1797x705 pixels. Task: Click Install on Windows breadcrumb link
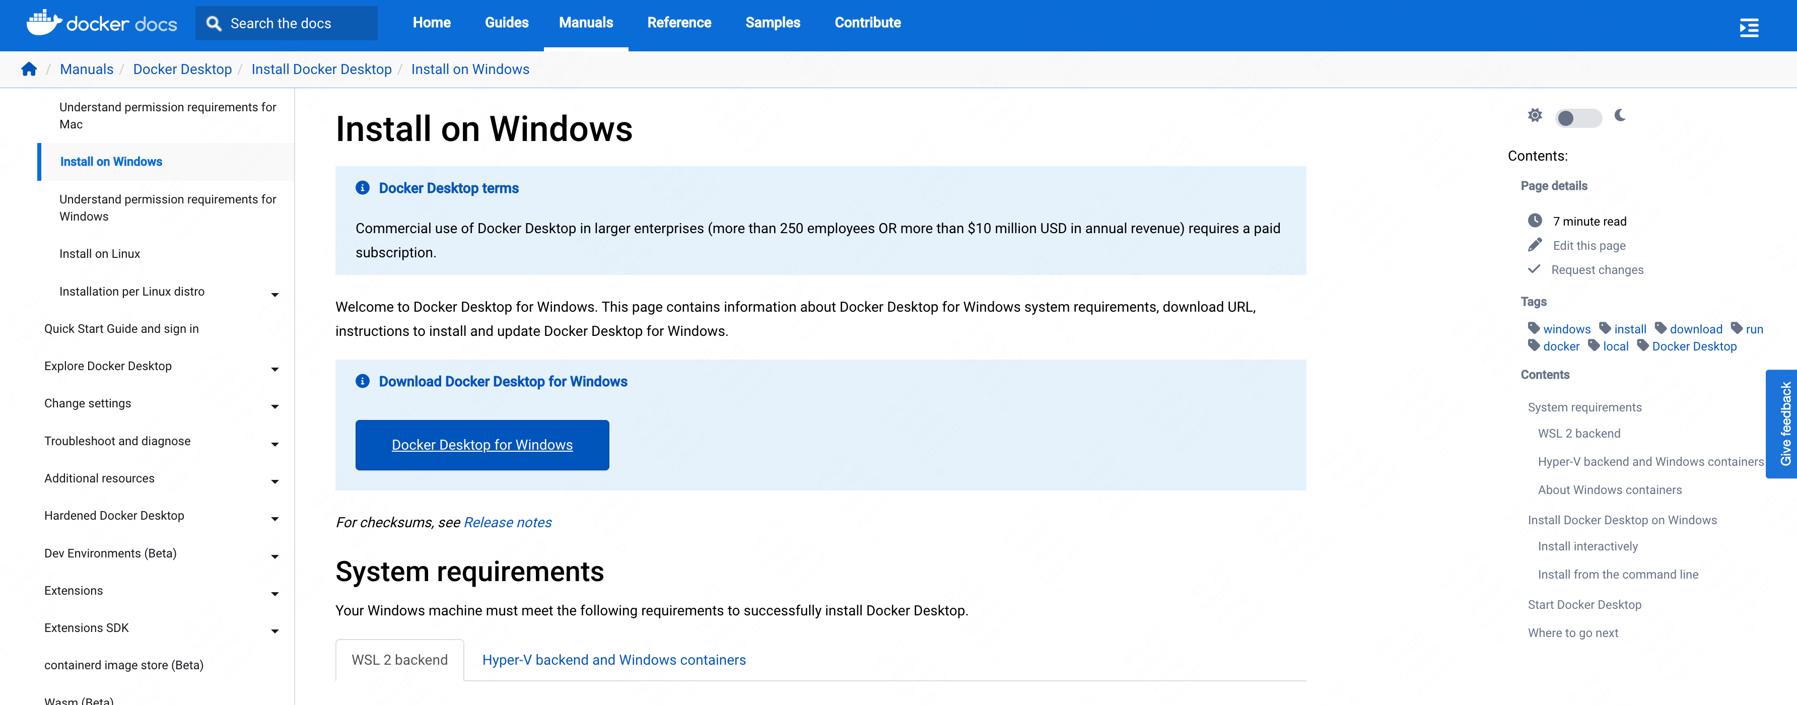tap(470, 69)
